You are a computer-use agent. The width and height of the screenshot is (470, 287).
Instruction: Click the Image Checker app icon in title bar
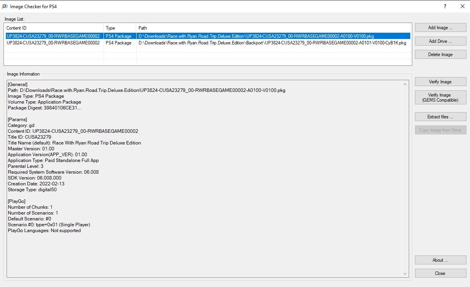click(x=5, y=7)
